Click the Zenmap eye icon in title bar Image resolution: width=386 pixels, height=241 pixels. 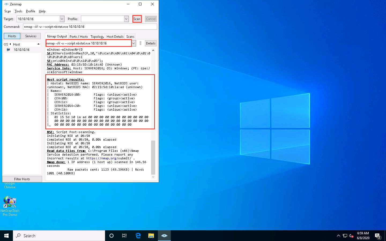point(6,4)
